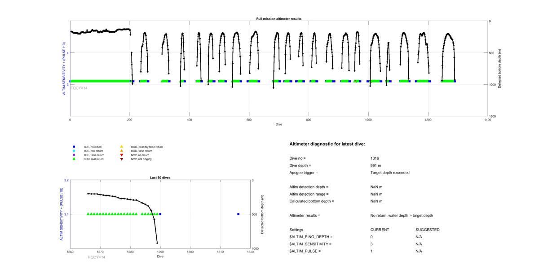Click the 'BOD, false return' legend label
This screenshot has height=279, width=539.
point(141,151)
